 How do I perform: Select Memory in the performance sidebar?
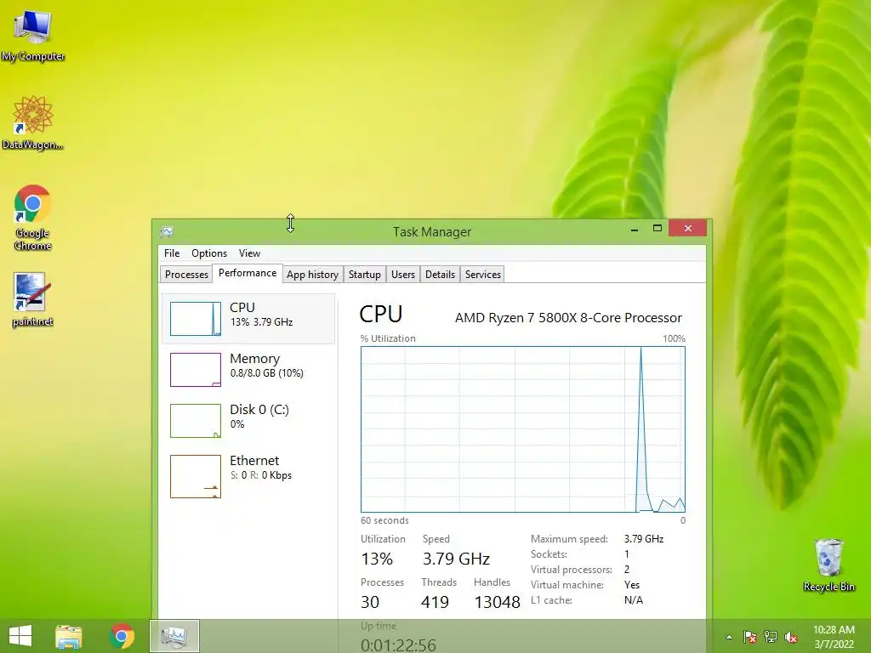248,369
